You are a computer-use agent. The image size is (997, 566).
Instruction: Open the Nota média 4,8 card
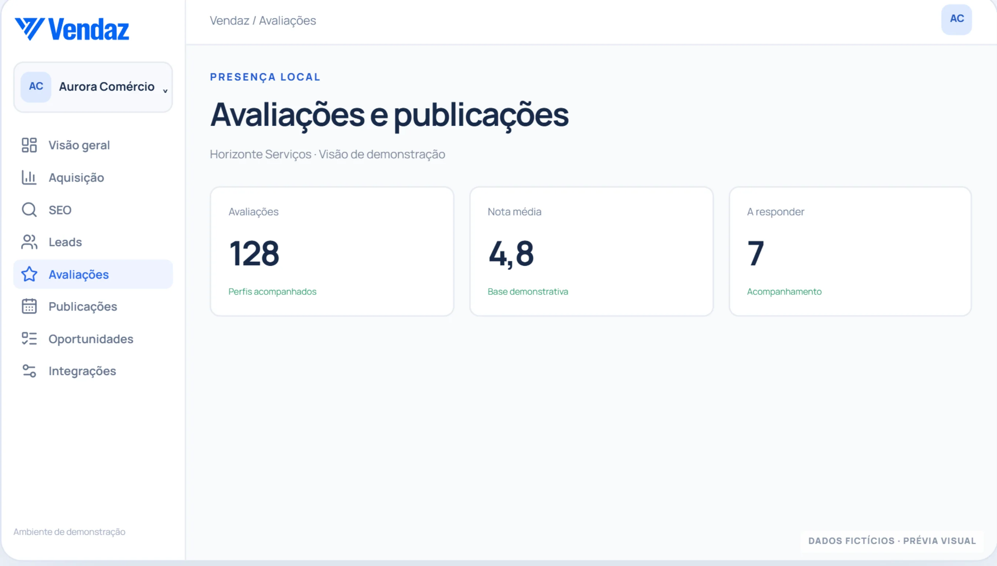tap(591, 251)
